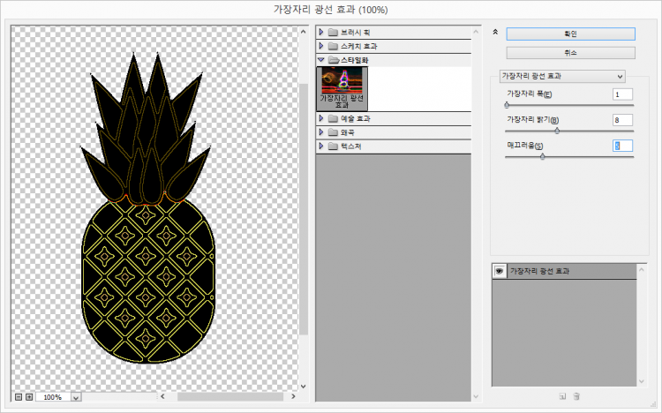Expand the 텍스처 filter folder
Image resolution: width=662 pixels, height=413 pixels.
click(321, 146)
